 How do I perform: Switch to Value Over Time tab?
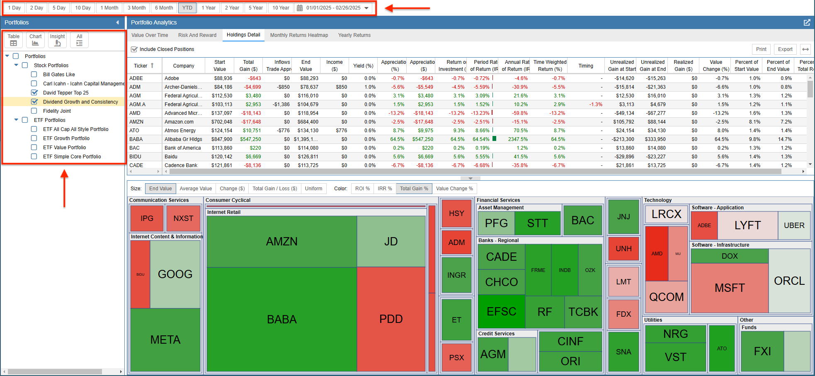click(150, 35)
